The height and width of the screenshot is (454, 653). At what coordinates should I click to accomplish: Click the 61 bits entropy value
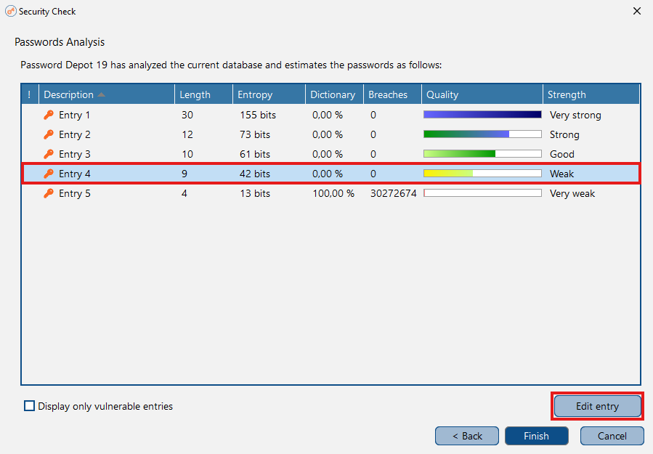[x=255, y=154]
